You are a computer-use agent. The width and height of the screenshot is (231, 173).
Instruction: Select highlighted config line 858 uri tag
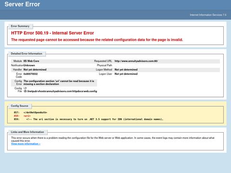click(x=27, y=116)
